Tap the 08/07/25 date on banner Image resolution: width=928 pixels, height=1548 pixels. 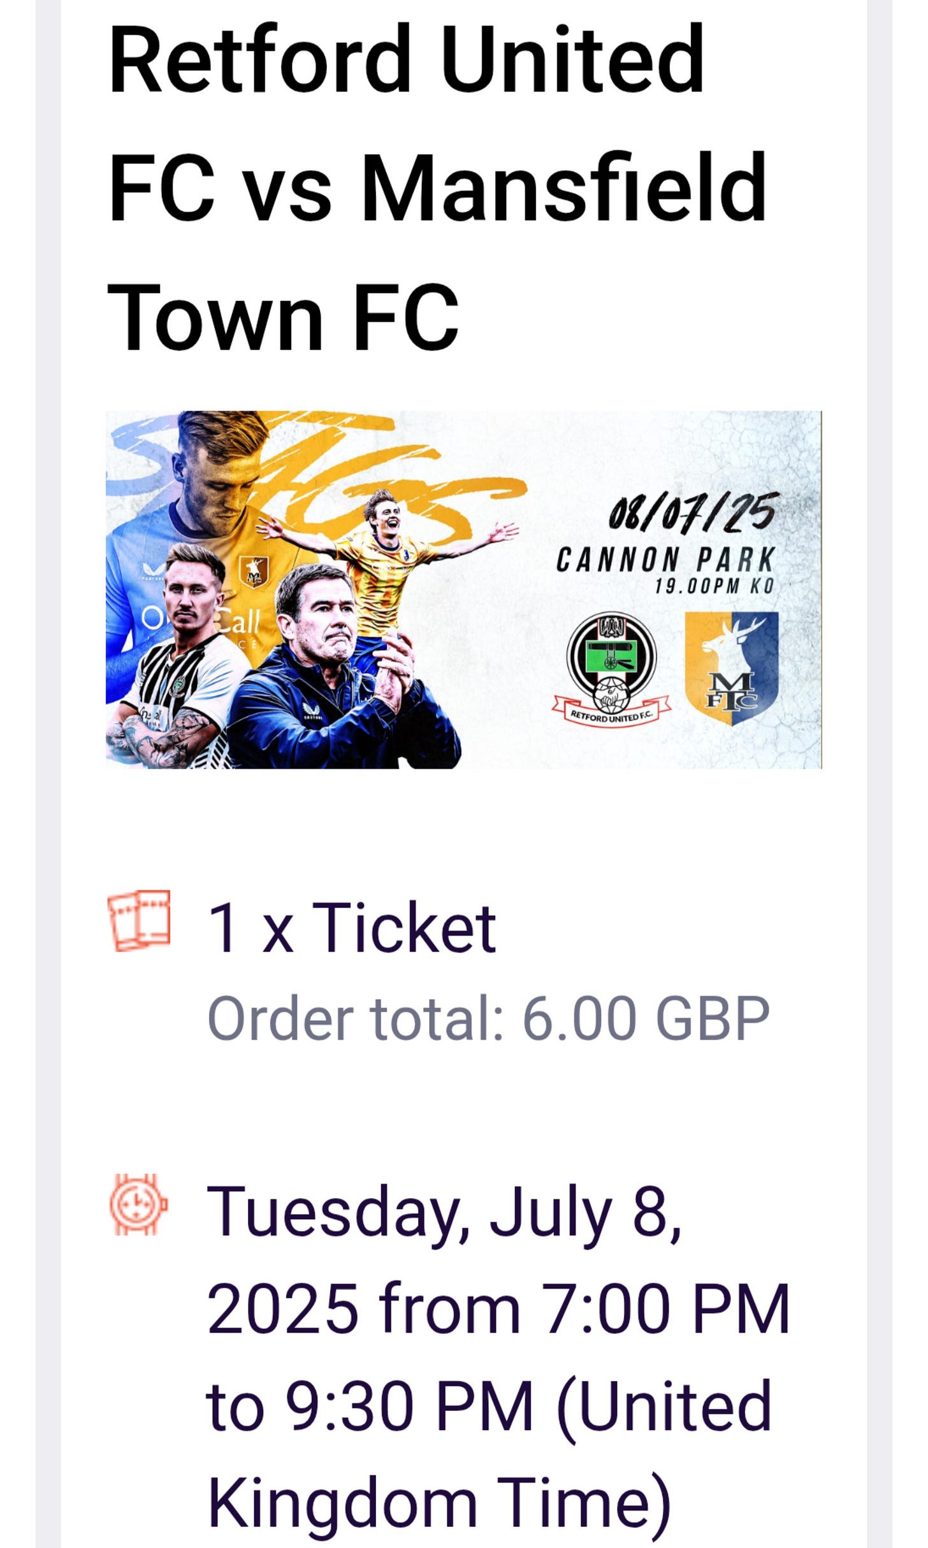[x=692, y=513]
